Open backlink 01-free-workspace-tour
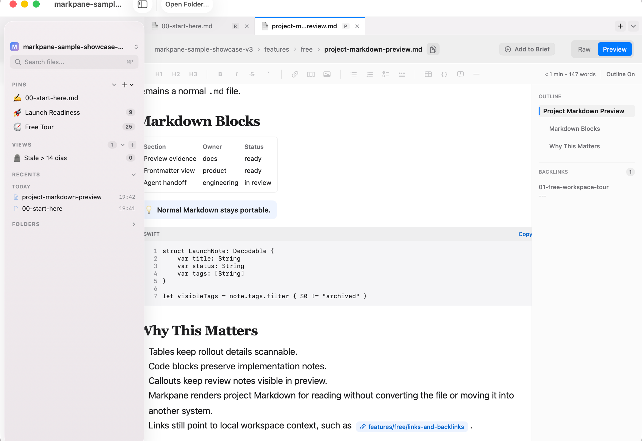 point(573,187)
